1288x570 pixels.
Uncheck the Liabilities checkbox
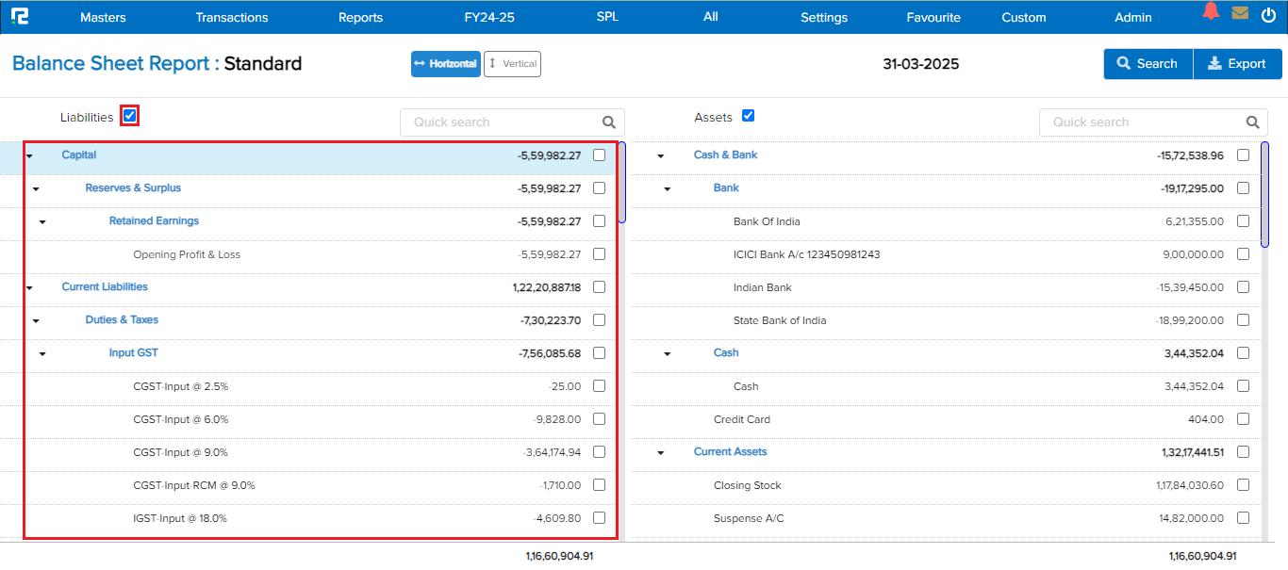pyautogui.click(x=130, y=116)
